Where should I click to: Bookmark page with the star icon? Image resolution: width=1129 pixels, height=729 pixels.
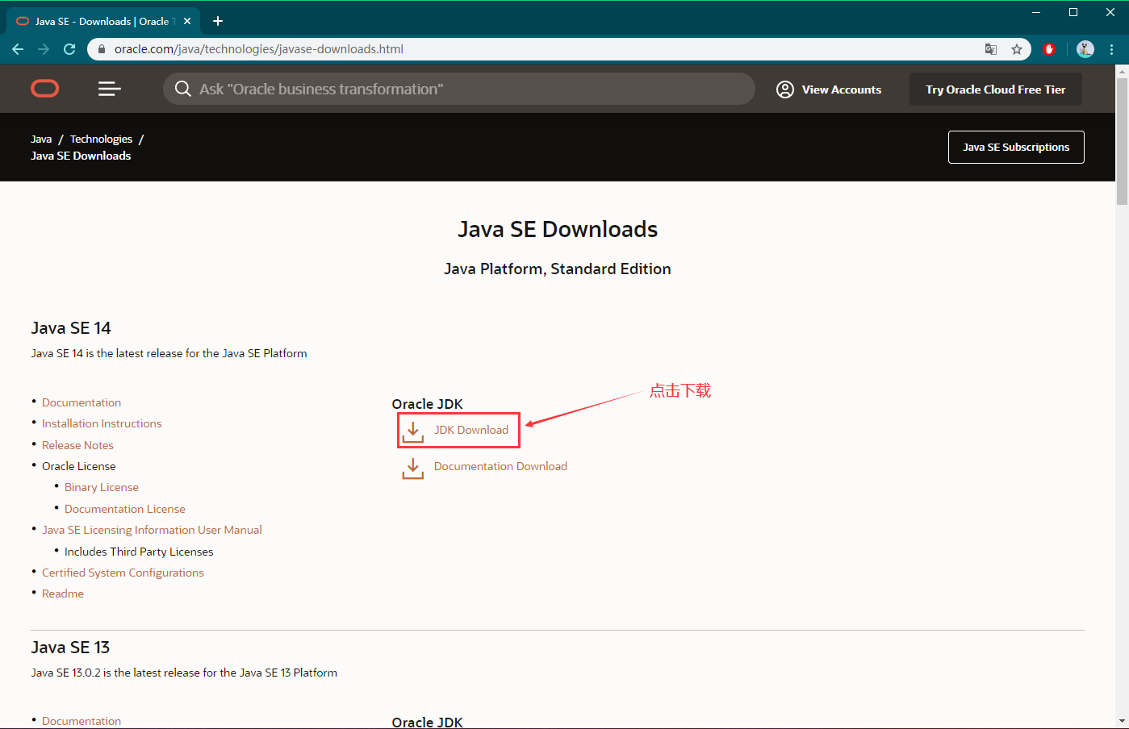(1017, 49)
